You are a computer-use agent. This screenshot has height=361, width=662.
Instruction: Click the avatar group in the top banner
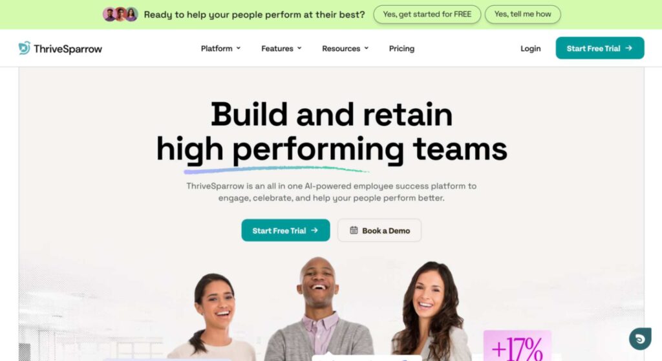pos(120,14)
